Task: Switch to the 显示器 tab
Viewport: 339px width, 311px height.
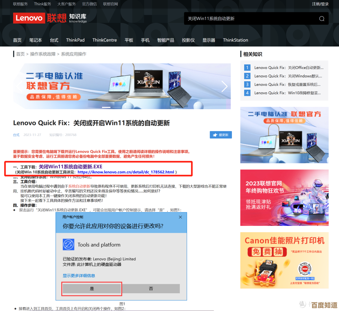Action: pyautogui.click(x=208, y=40)
